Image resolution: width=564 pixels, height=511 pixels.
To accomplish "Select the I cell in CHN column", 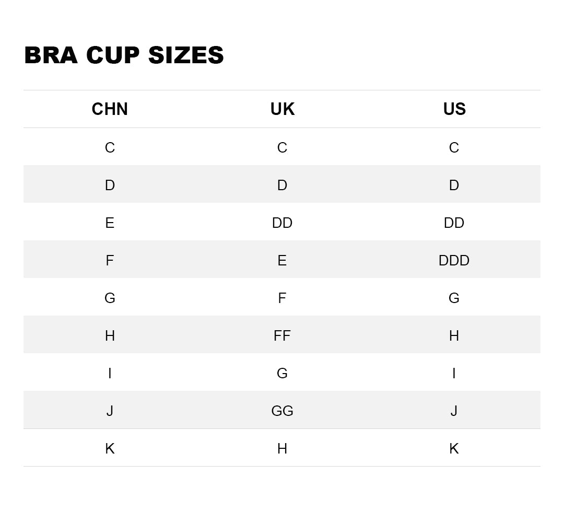I will [x=110, y=373].
